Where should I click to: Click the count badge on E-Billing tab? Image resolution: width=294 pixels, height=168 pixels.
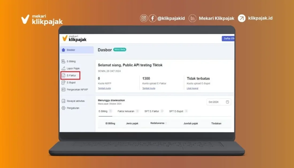[x=110, y=111]
